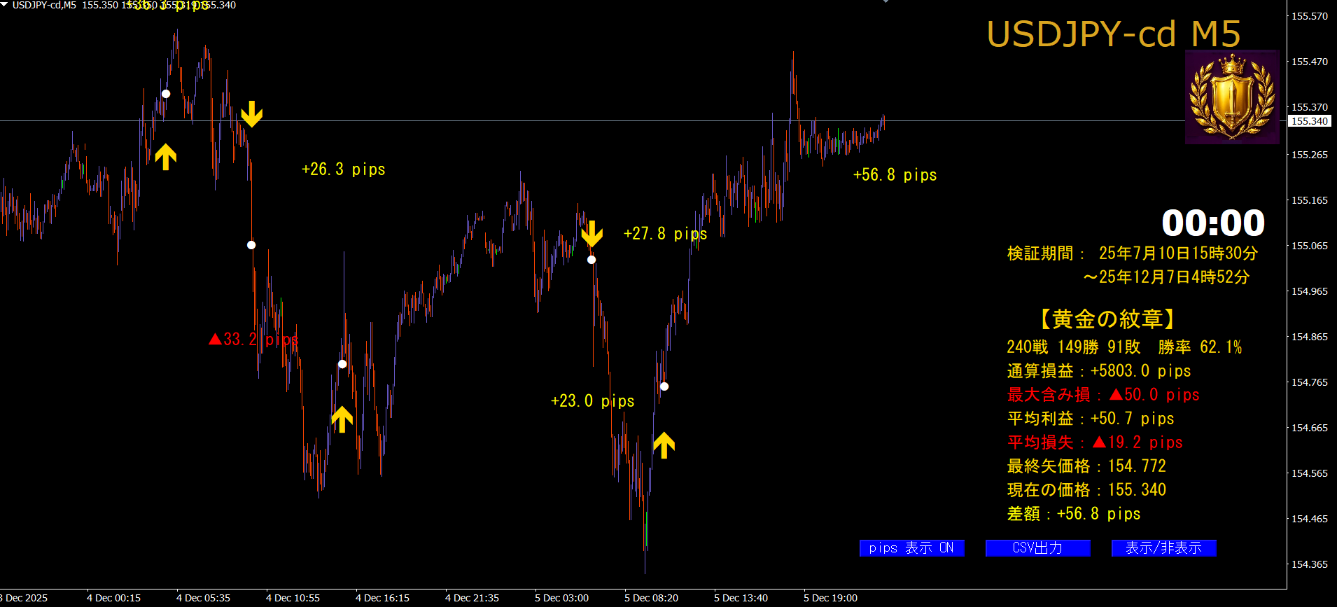The image size is (1337, 607).
Task: Click yellow up arrow below the topmost white dot
Action: pyautogui.click(x=166, y=157)
